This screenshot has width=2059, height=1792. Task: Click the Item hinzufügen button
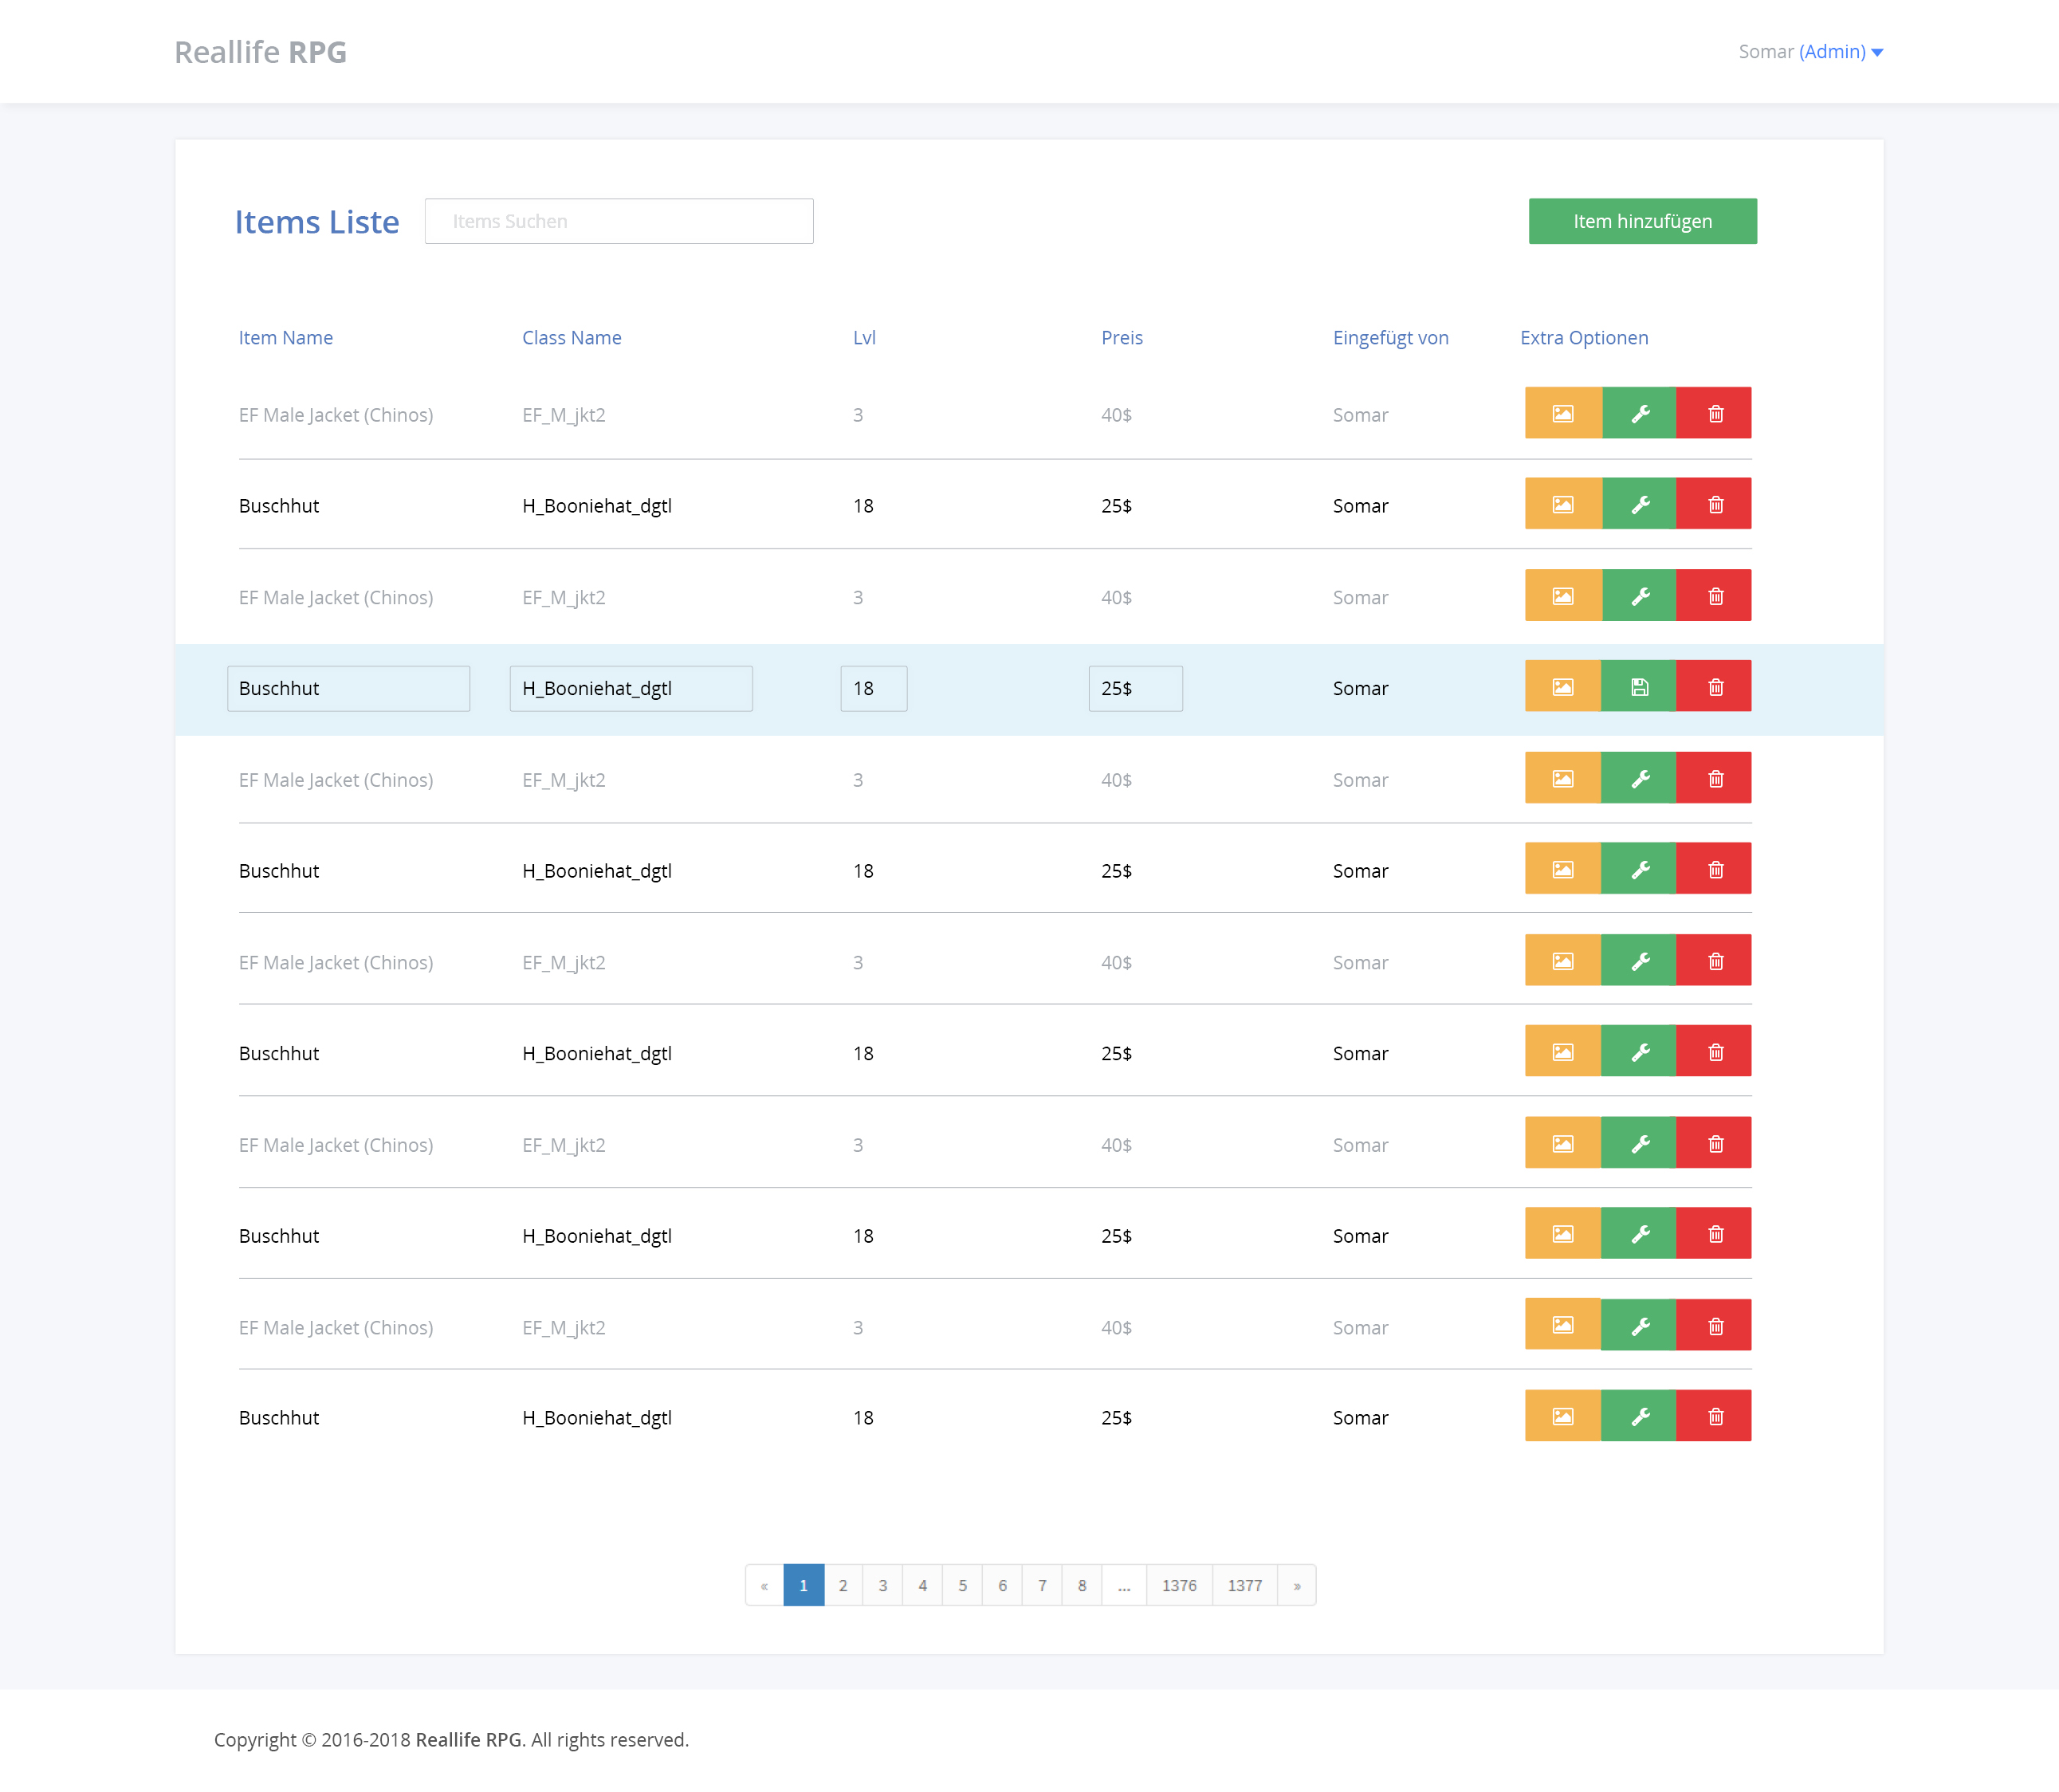[x=1642, y=221]
